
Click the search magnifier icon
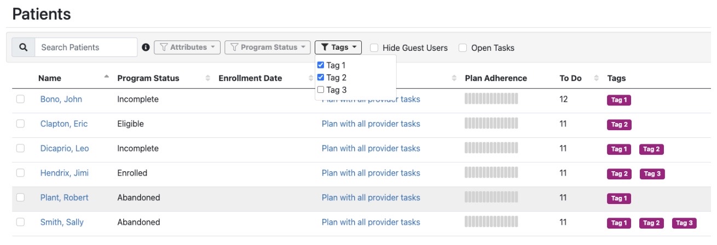point(23,48)
